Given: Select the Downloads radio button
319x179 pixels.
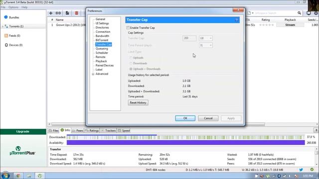Looking at the screenshot, I should tap(131, 63).
